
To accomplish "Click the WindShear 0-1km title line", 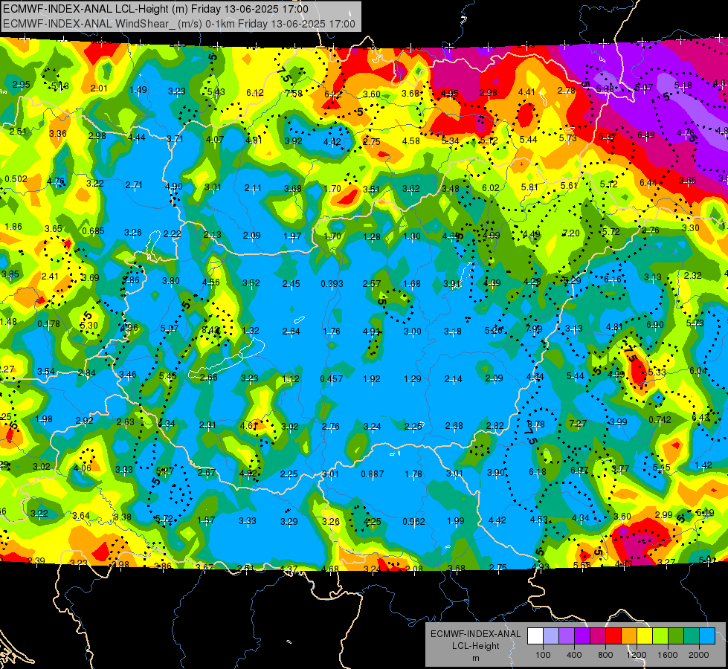I will point(179,24).
